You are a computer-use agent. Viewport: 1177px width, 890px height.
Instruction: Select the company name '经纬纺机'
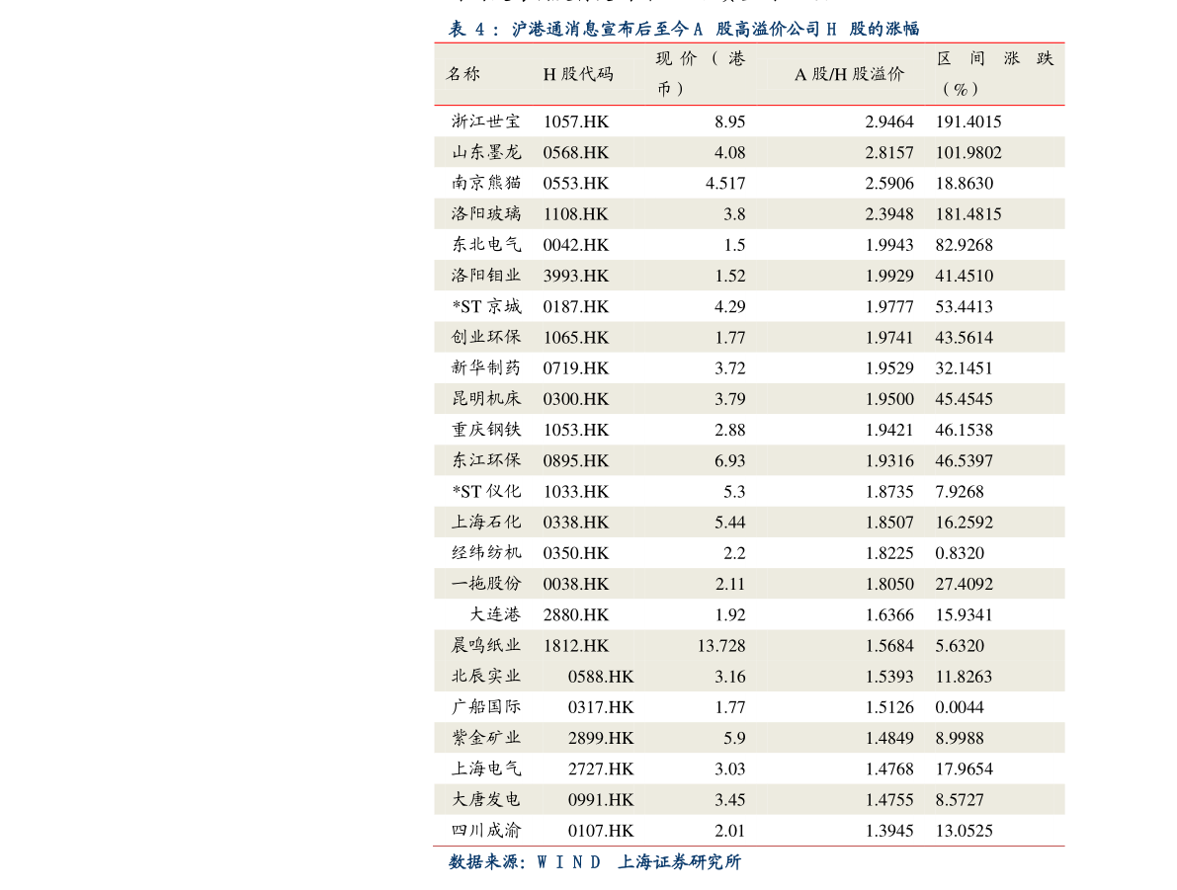[x=485, y=552]
